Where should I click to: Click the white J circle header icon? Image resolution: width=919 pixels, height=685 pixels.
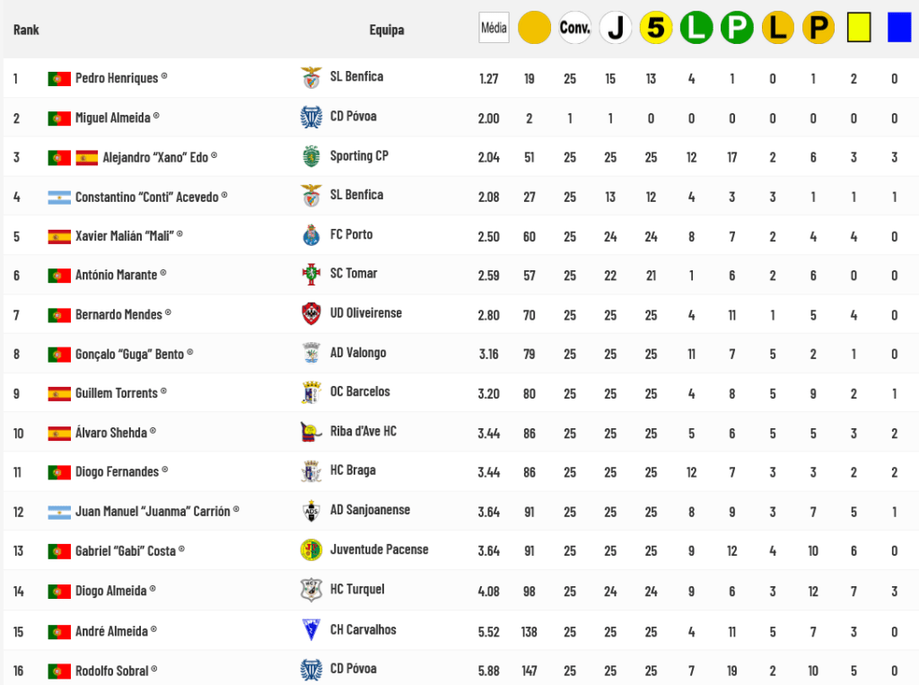tap(615, 28)
